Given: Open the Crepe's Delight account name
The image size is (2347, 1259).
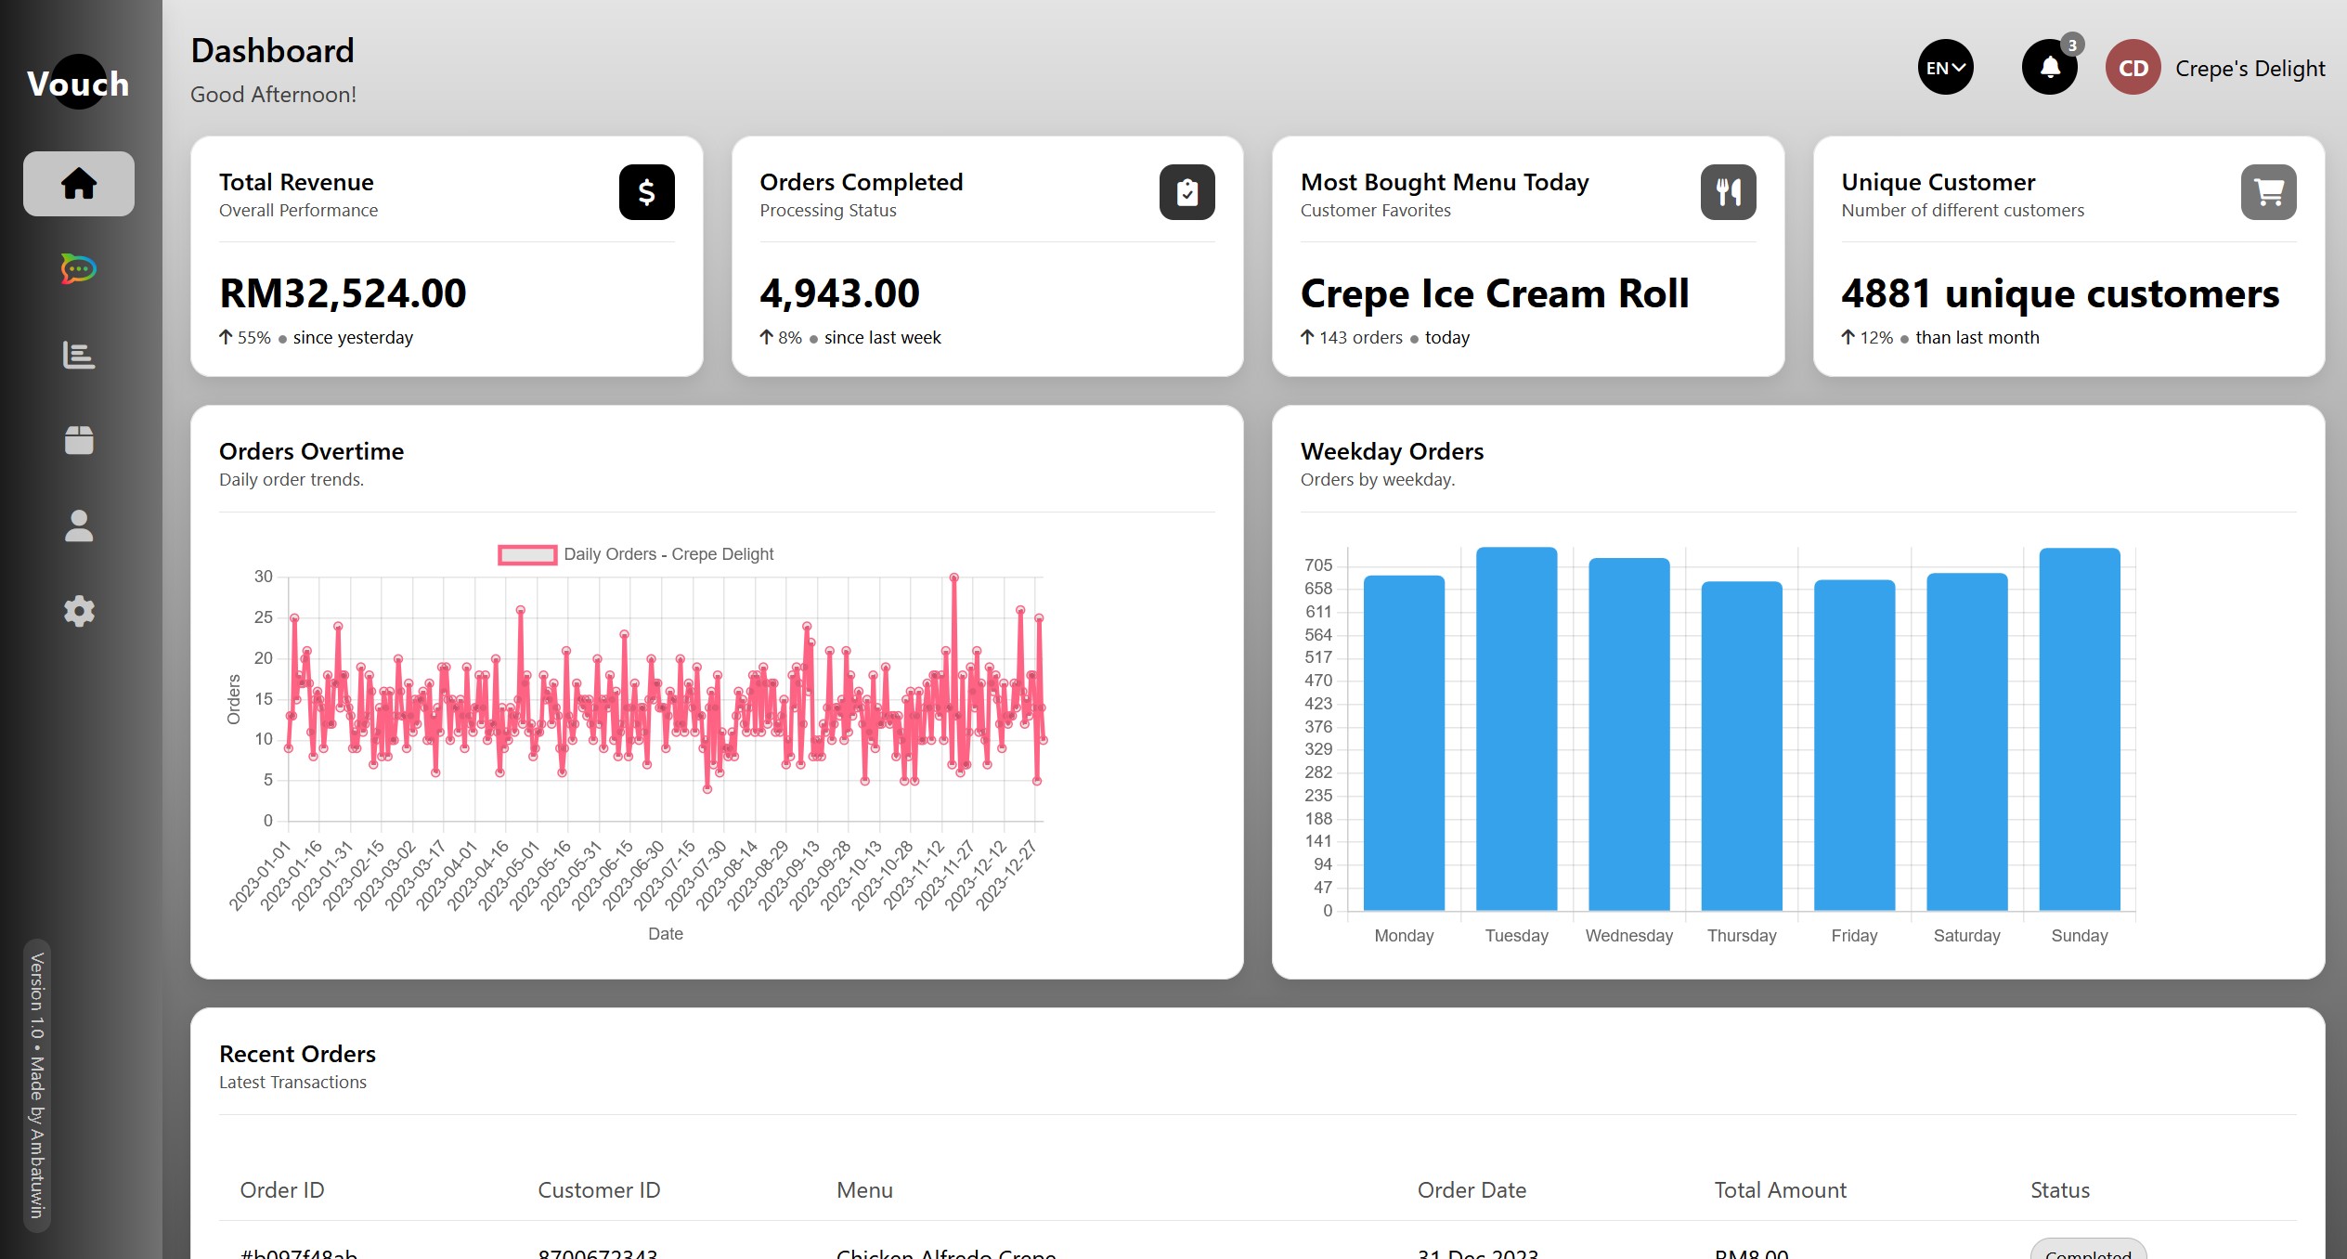Looking at the screenshot, I should click(x=2250, y=68).
